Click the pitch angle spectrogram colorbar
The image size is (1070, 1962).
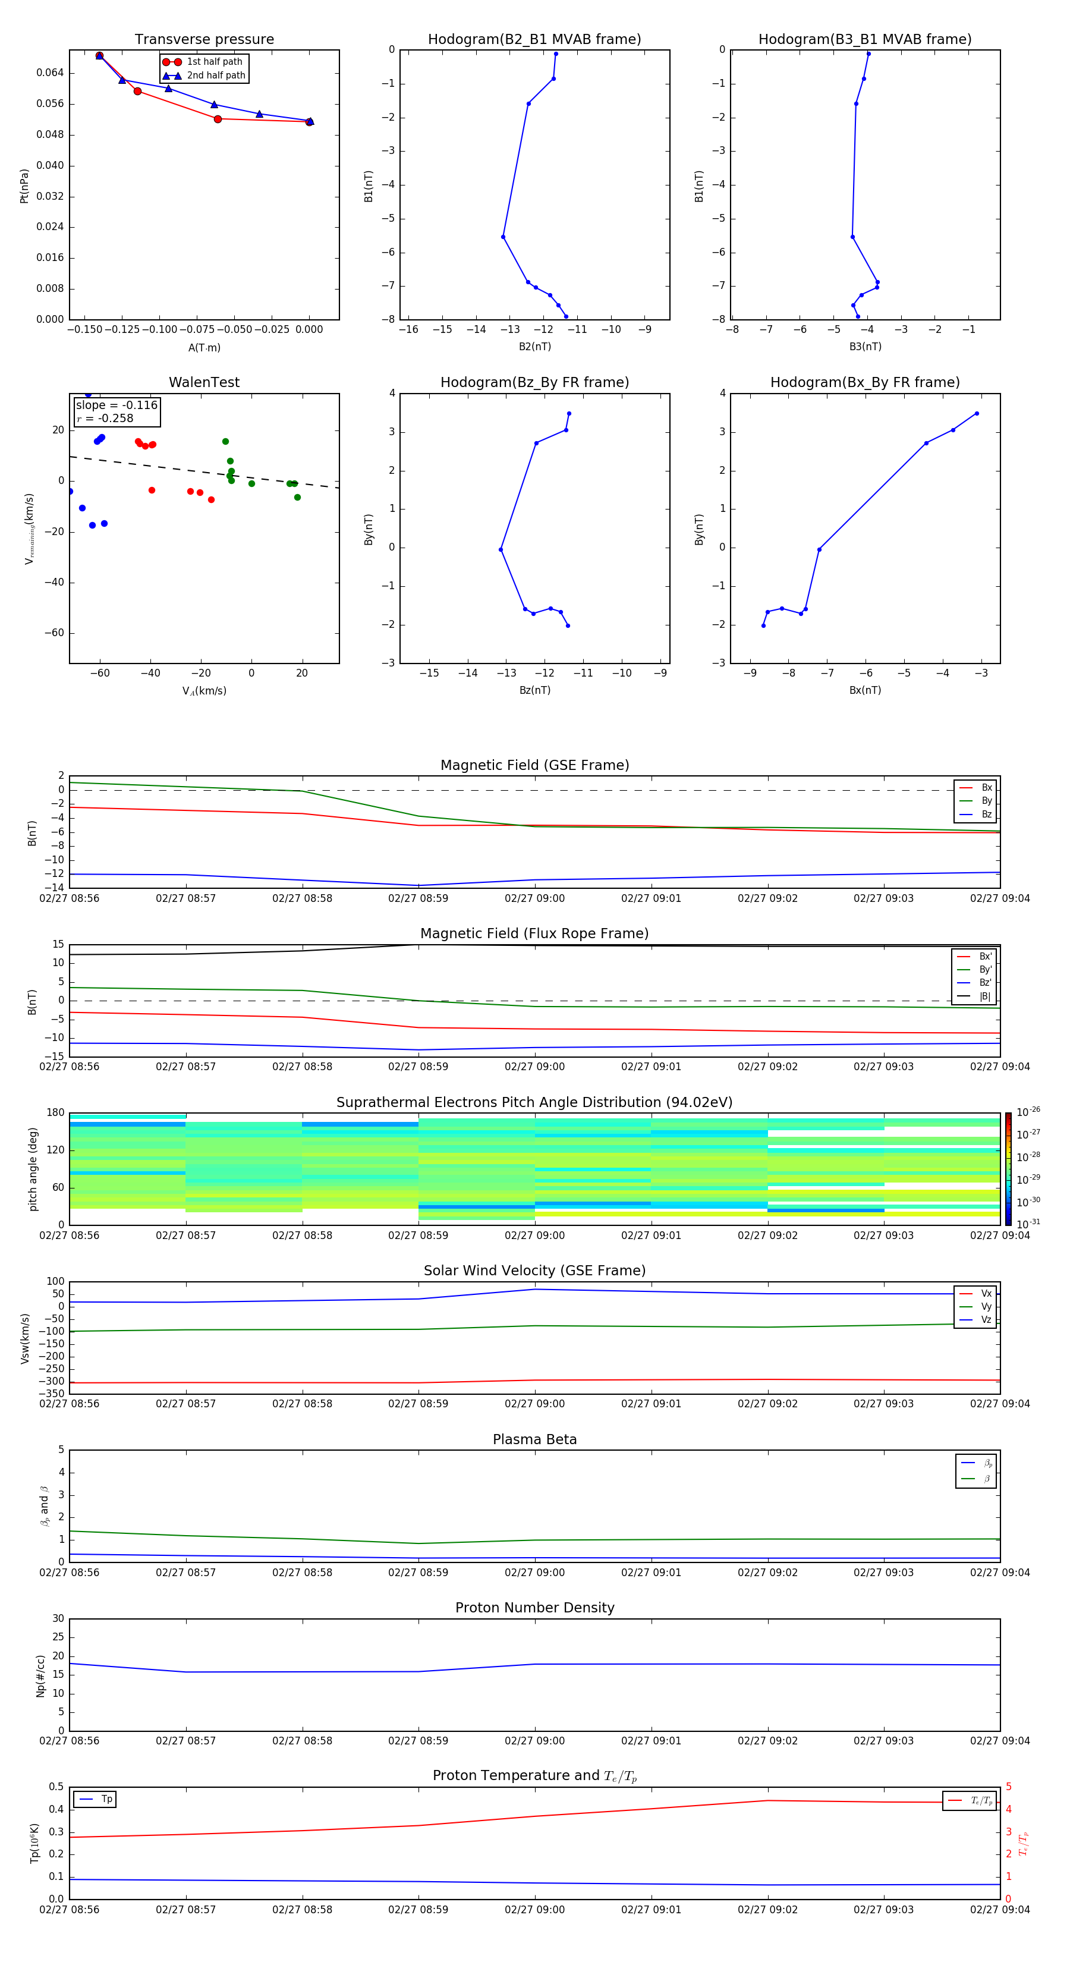(x=1008, y=1169)
